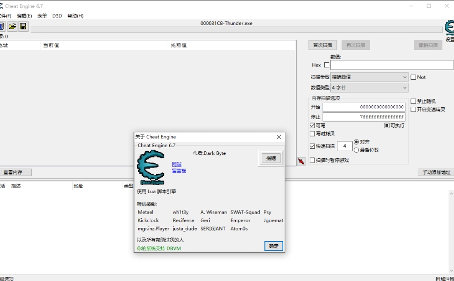Click the red arrow add-address icon
This screenshot has width=454, height=281.
click(x=301, y=161)
